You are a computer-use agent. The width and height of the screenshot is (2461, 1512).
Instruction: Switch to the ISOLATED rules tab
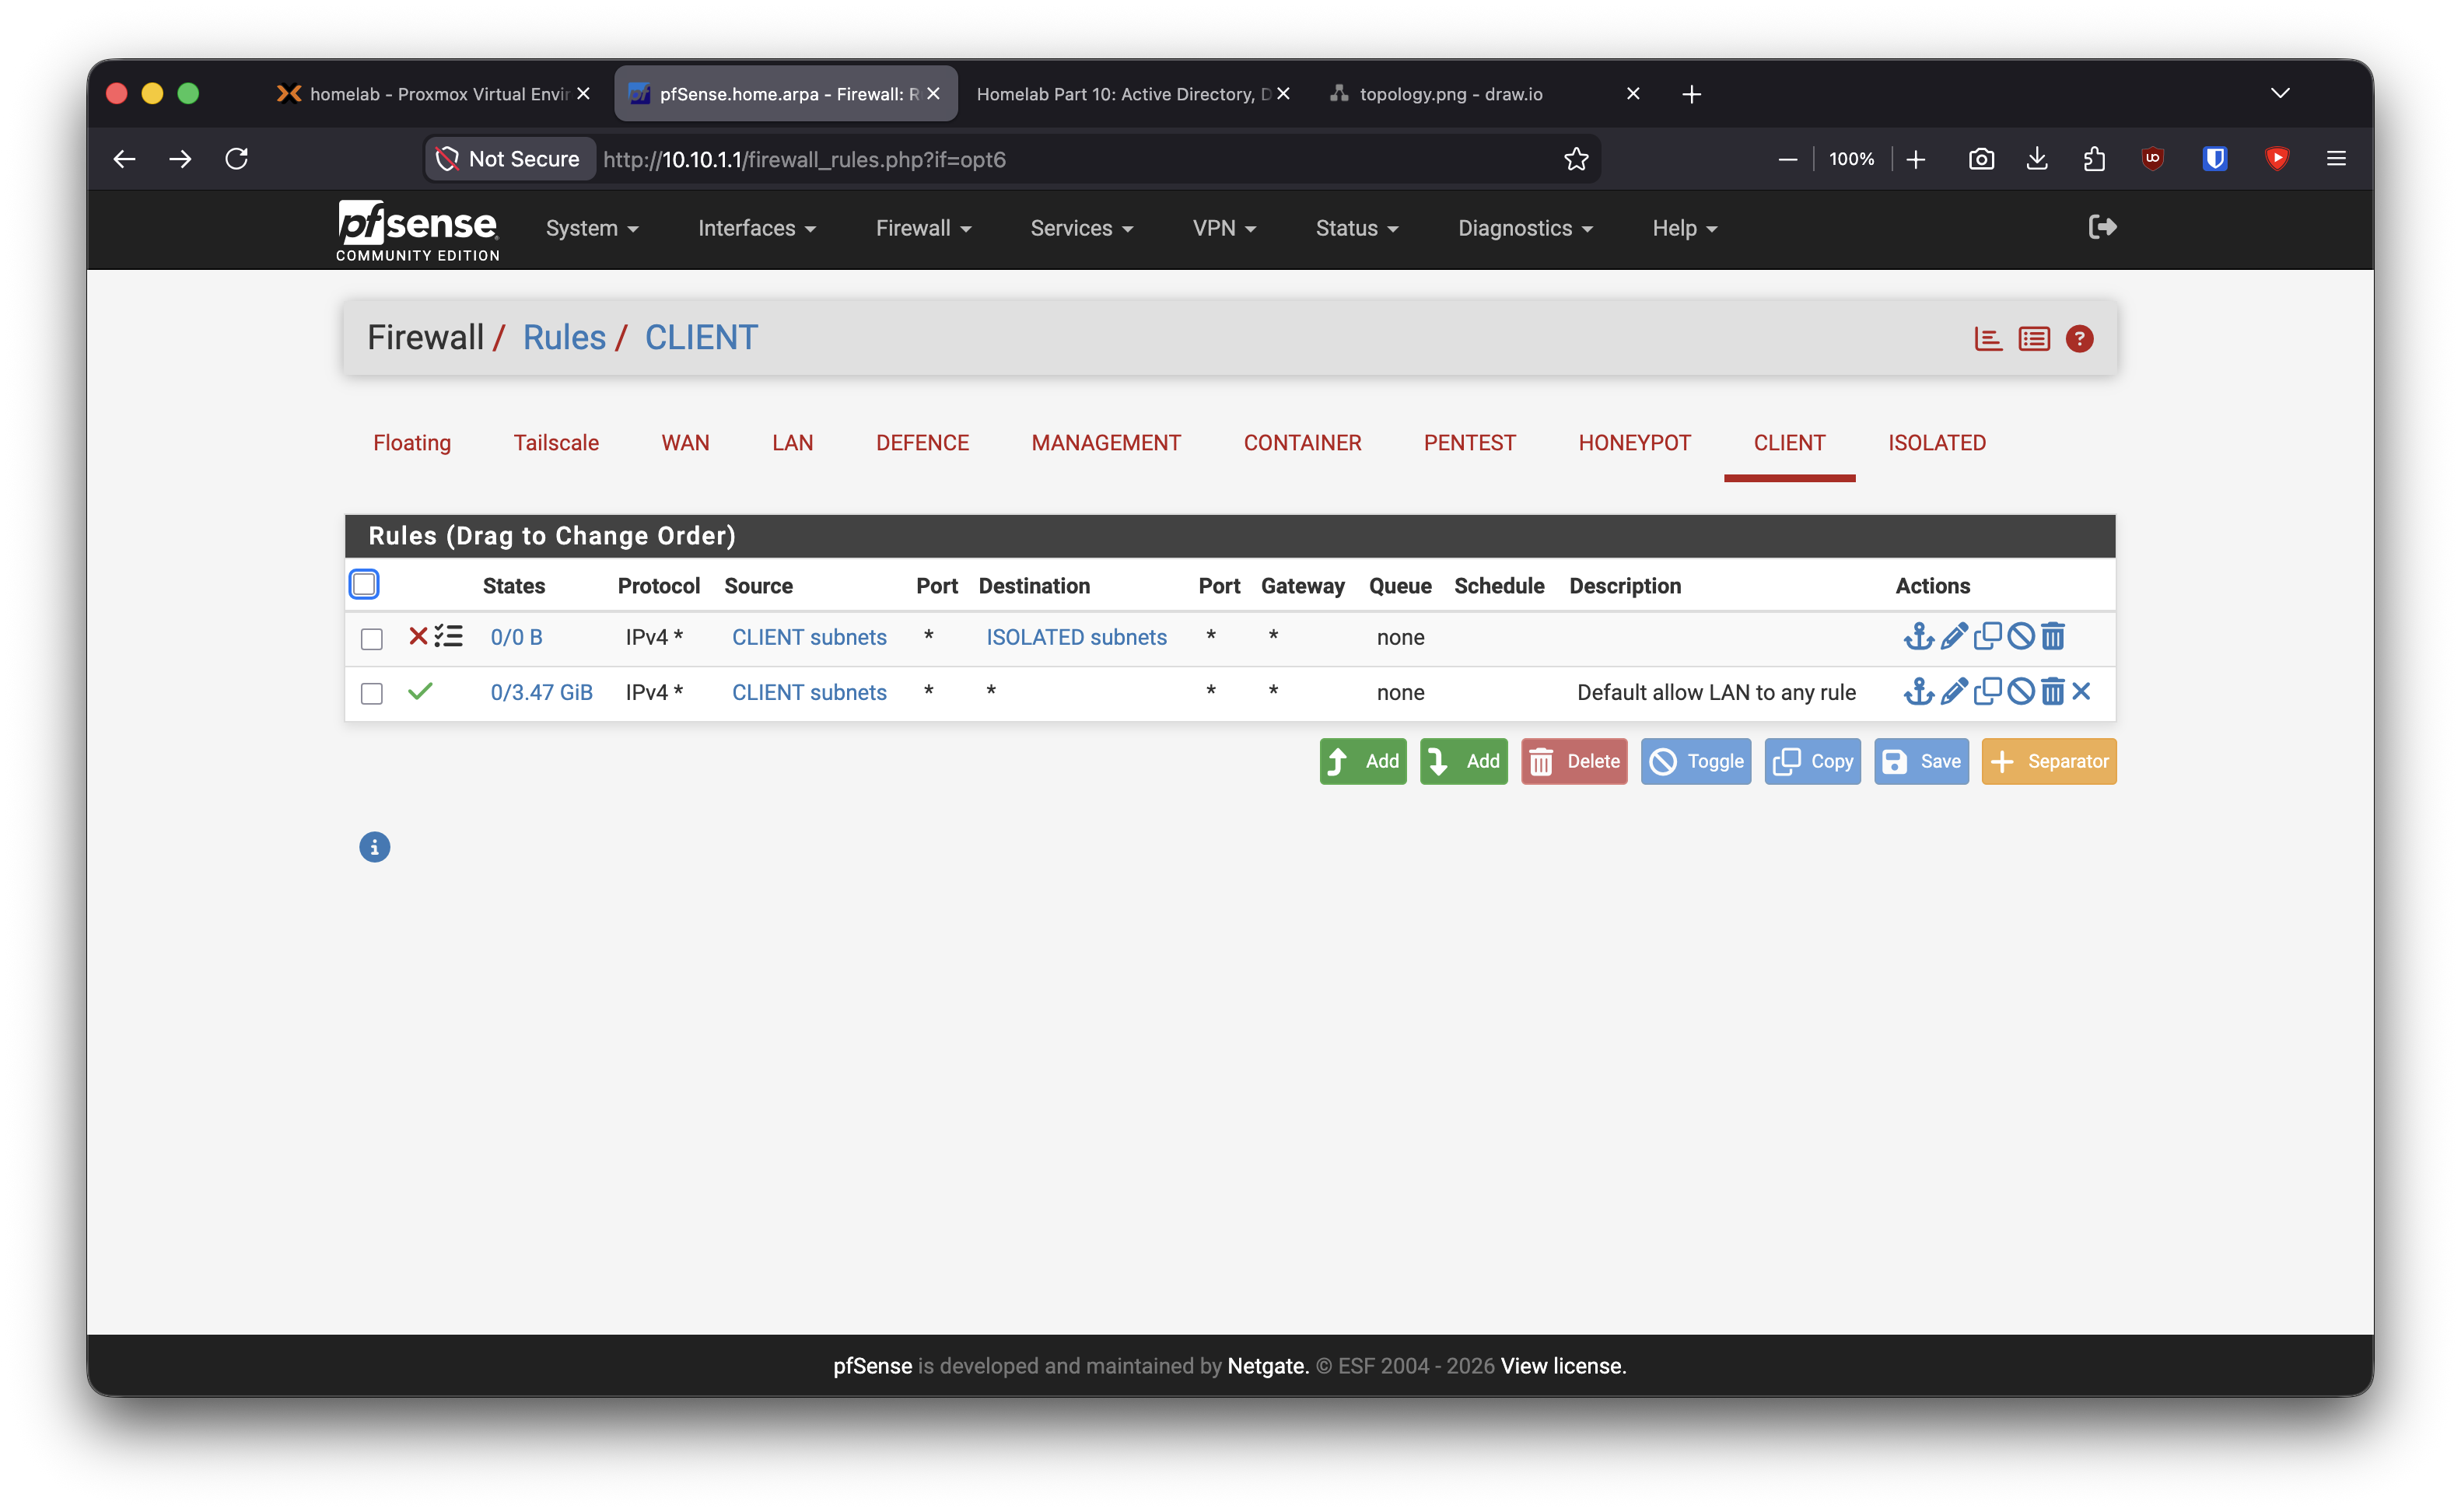pos(1936,442)
